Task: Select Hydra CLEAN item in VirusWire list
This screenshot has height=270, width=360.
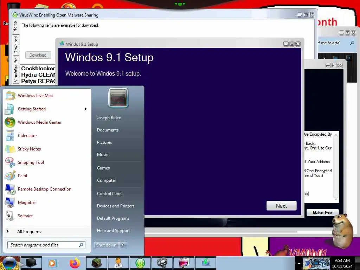Action: pyautogui.click(x=38, y=75)
